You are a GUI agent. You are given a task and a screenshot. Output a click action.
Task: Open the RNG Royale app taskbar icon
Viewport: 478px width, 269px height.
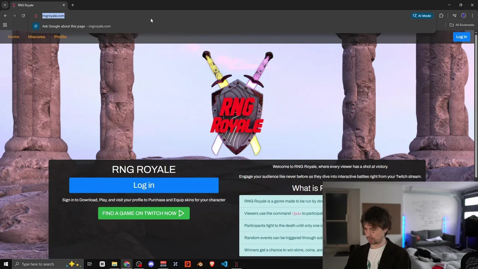click(236, 264)
